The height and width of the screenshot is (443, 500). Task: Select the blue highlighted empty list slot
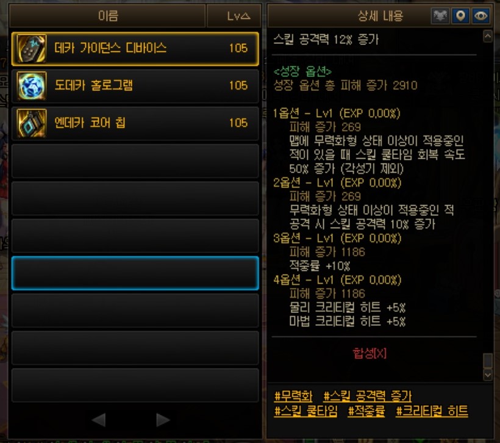pyautogui.click(x=135, y=273)
